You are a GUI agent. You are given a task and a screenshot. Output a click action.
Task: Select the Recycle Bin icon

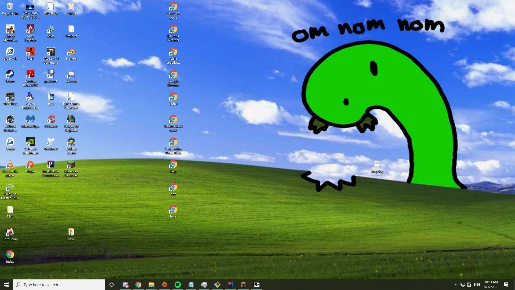pyautogui.click(x=10, y=9)
